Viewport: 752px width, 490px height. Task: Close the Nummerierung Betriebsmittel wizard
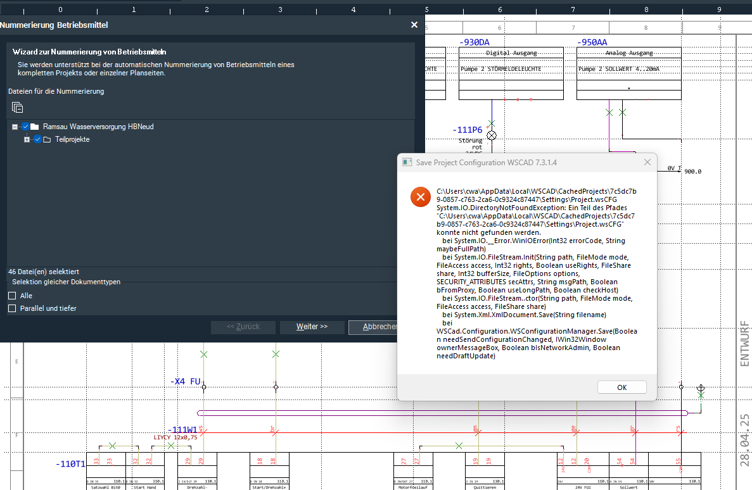(414, 25)
